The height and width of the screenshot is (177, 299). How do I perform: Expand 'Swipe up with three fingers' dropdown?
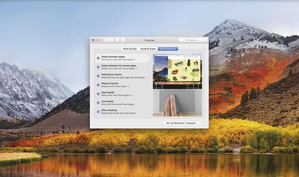point(116,86)
